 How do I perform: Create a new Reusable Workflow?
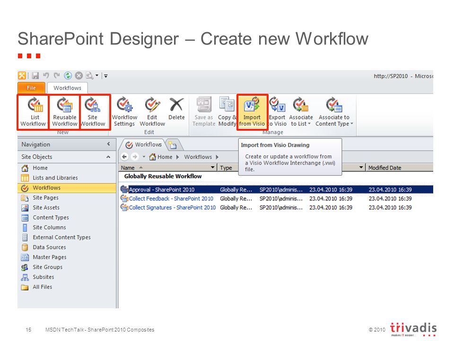coord(65,112)
